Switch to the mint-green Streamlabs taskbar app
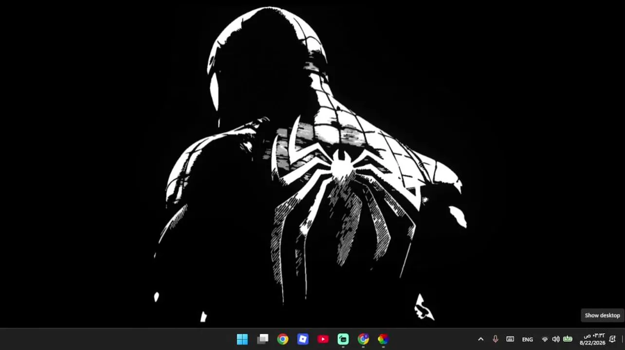Image resolution: width=625 pixels, height=350 pixels. tap(343, 339)
